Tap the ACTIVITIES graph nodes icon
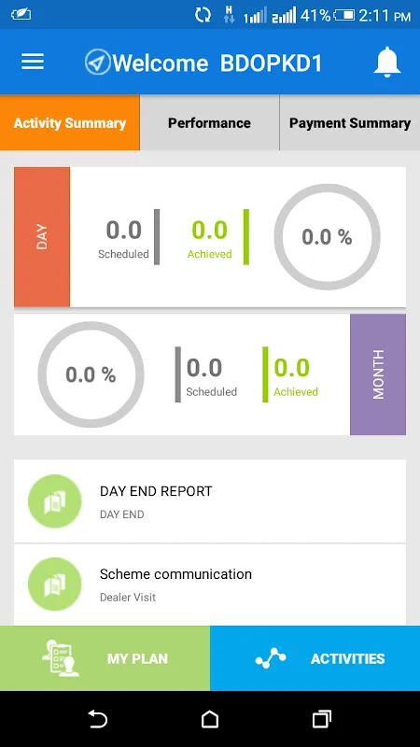 (x=271, y=658)
